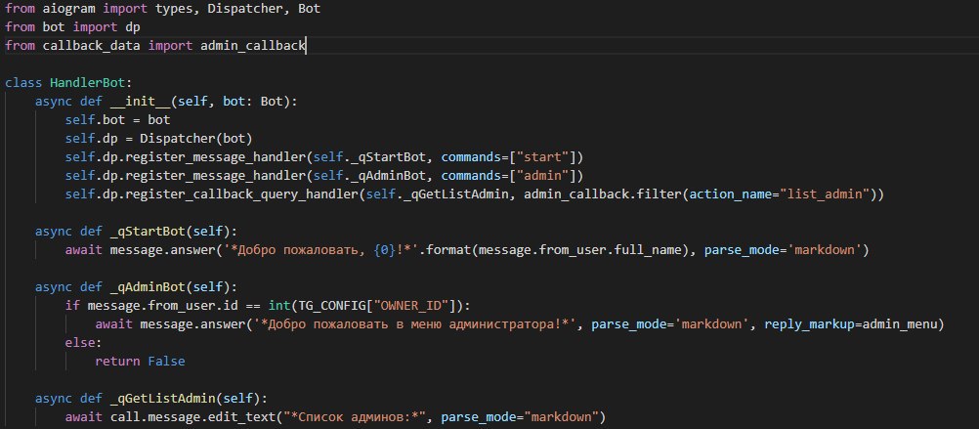Click the 'self.dp = Dispatcher(bot)' line
The image size is (979, 429).
tap(158, 139)
